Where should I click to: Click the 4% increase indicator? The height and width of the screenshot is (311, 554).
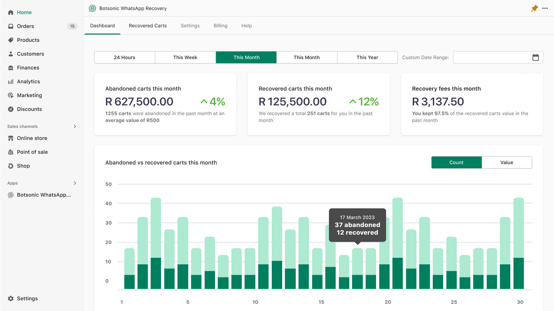click(x=213, y=102)
